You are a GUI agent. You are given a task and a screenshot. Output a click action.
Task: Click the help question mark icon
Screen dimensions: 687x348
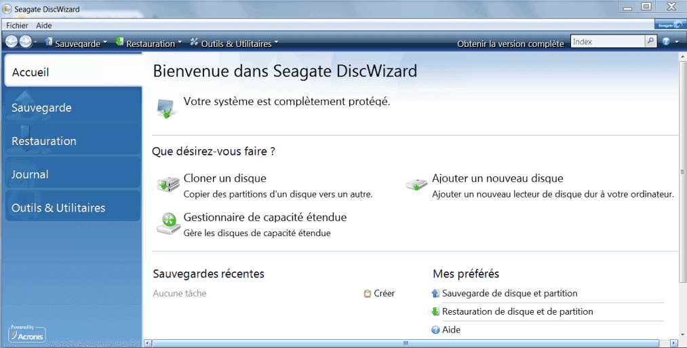tap(666, 41)
